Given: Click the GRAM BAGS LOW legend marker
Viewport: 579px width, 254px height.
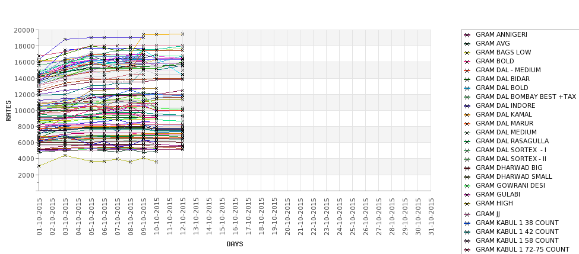Looking at the screenshot, I should pos(467,53).
